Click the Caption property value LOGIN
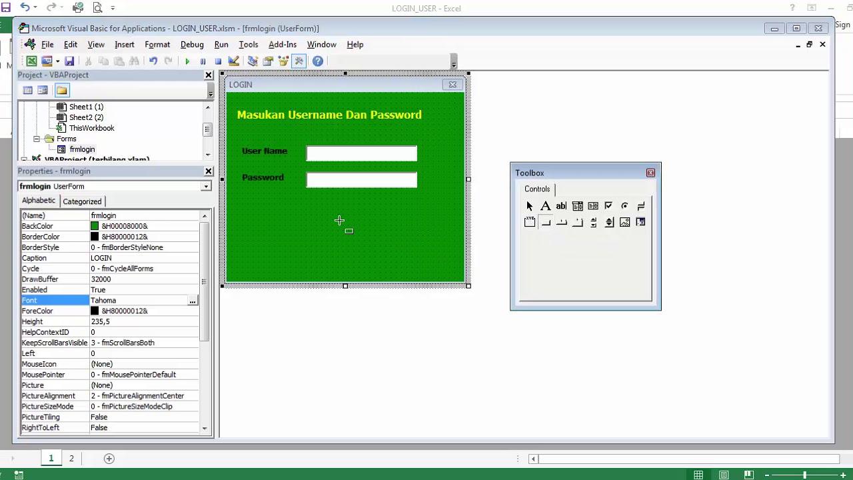The height and width of the screenshot is (480, 853). pyautogui.click(x=144, y=258)
